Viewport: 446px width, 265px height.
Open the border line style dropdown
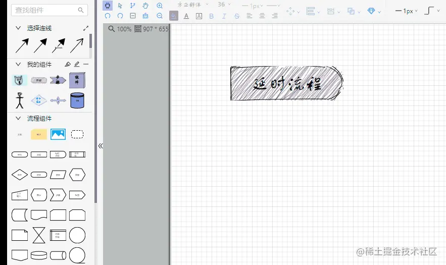coord(273,6)
